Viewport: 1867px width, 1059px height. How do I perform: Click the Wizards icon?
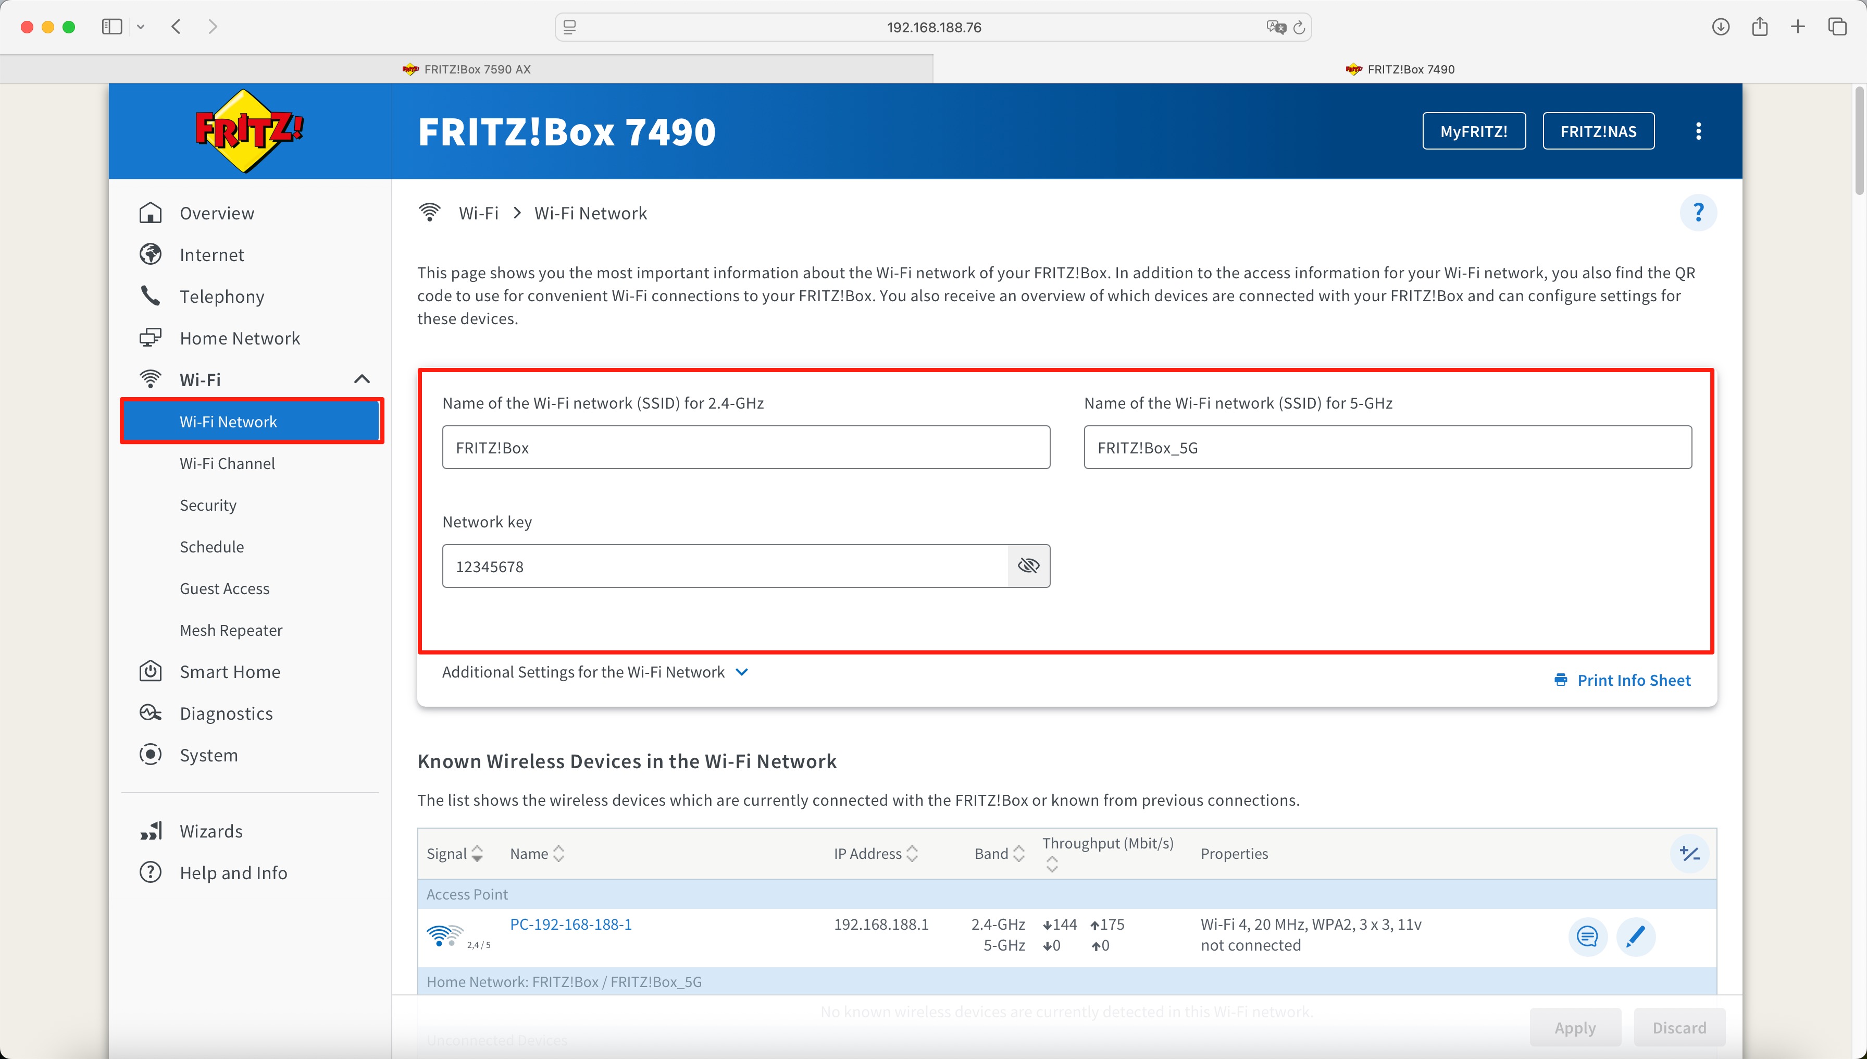tap(151, 831)
